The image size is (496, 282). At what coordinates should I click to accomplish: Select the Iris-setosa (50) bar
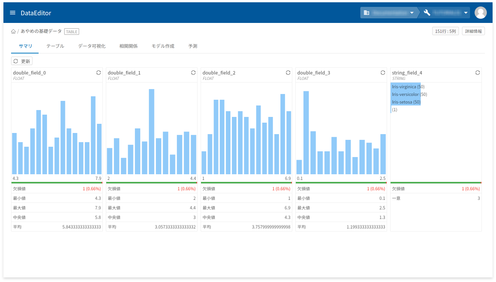(x=405, y=102)
